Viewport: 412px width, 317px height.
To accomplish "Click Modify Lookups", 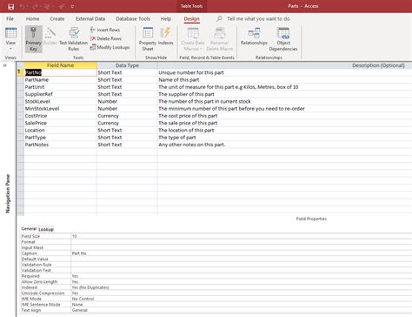I will click(x=110, y=47).
